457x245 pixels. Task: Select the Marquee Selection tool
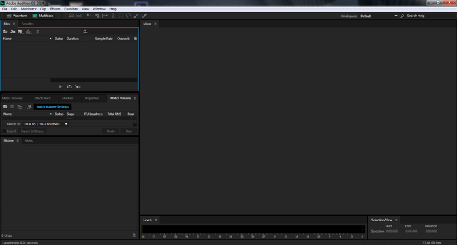tap(121, 16)
